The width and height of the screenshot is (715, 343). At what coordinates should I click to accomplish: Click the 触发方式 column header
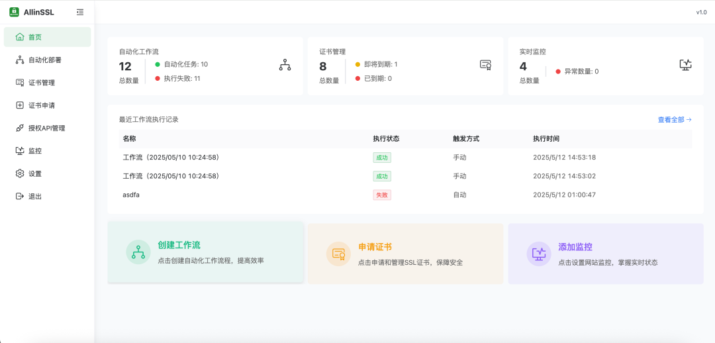(x=466, y=138)
